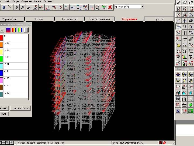The width and height of the screenshot is (194, 146).
Task: Click the I-beam section icon in right toolbar
Action: (191, 57)
